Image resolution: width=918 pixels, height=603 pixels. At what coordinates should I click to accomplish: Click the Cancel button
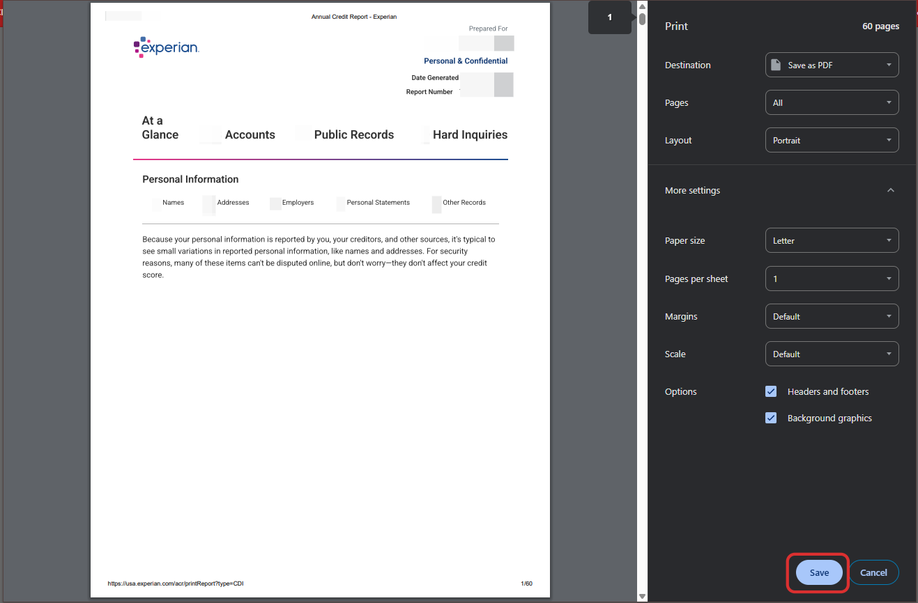873,572
